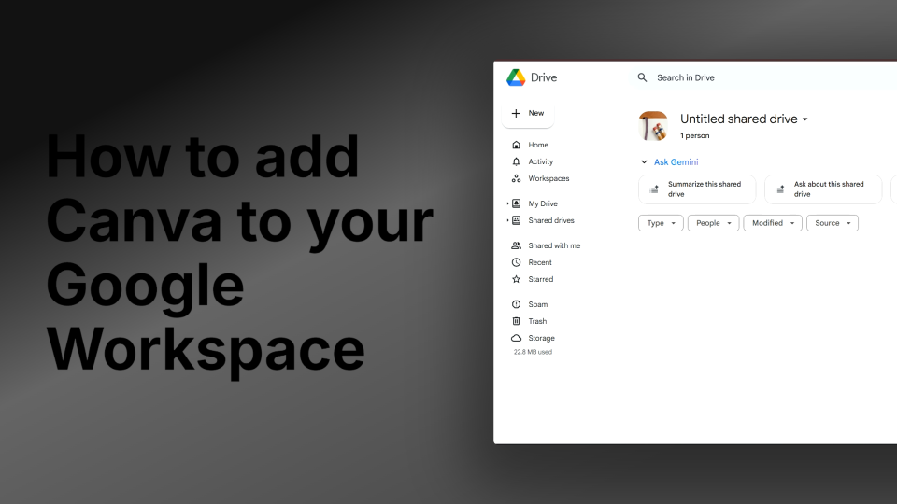Open Recent in the sidebar
The width and height of the screenshot is (897, 504).
540,262
